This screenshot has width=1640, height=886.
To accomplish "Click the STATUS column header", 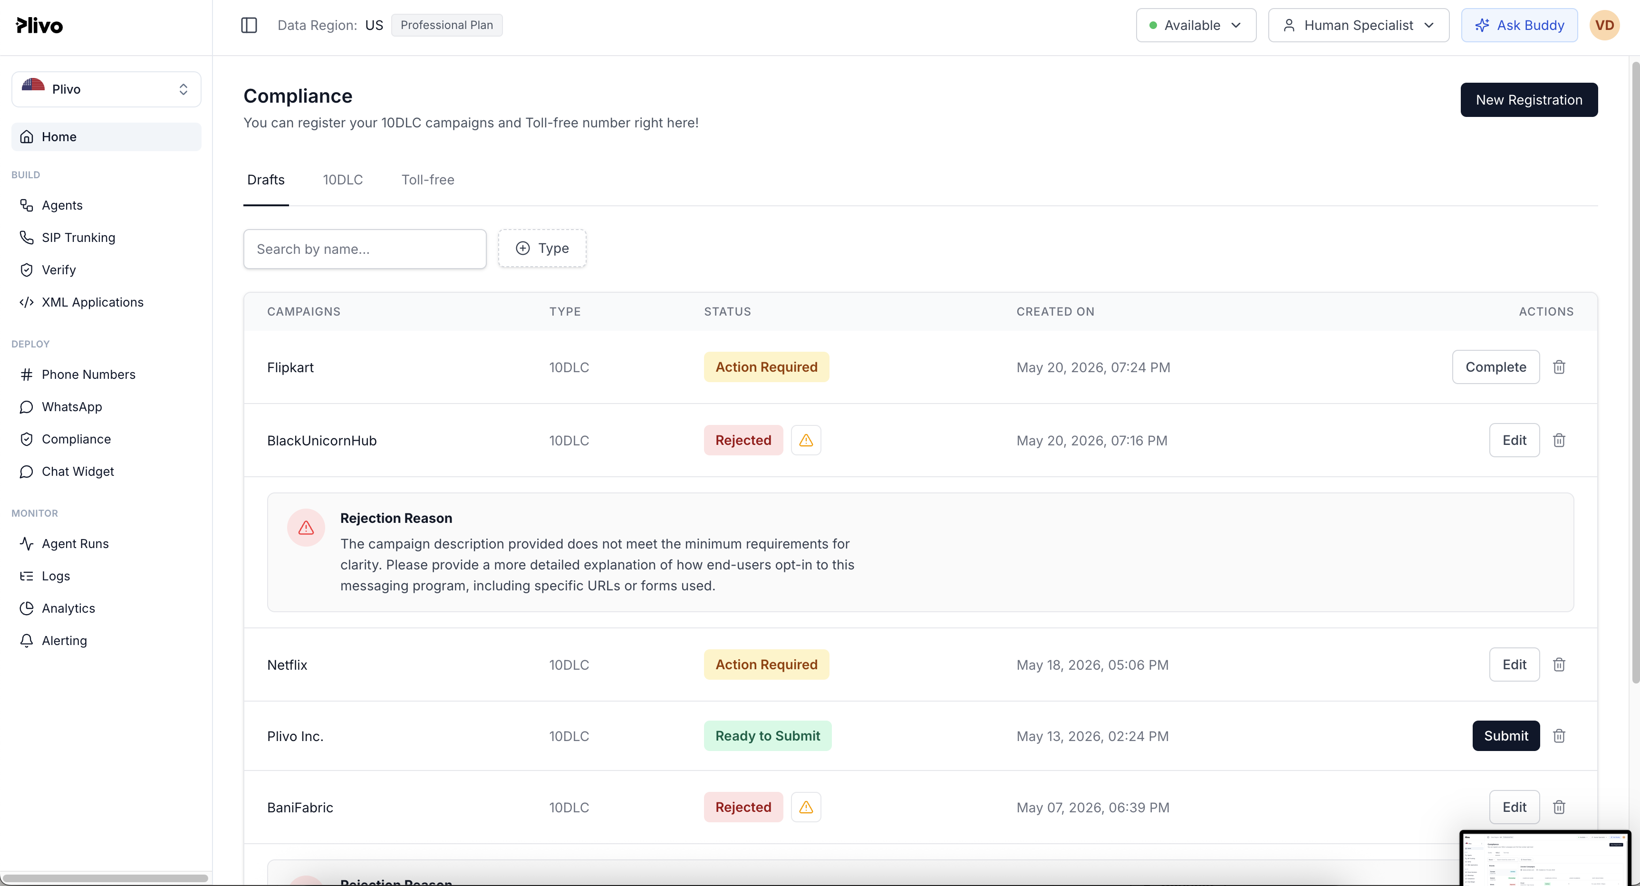I will click(x=727, y=312).
